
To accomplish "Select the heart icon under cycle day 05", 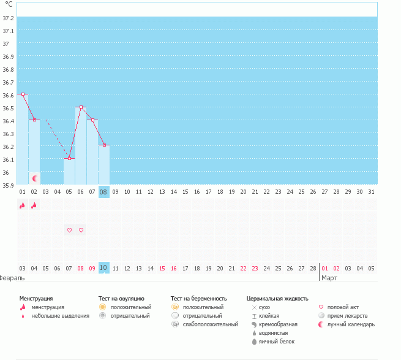I will (69, 230).
